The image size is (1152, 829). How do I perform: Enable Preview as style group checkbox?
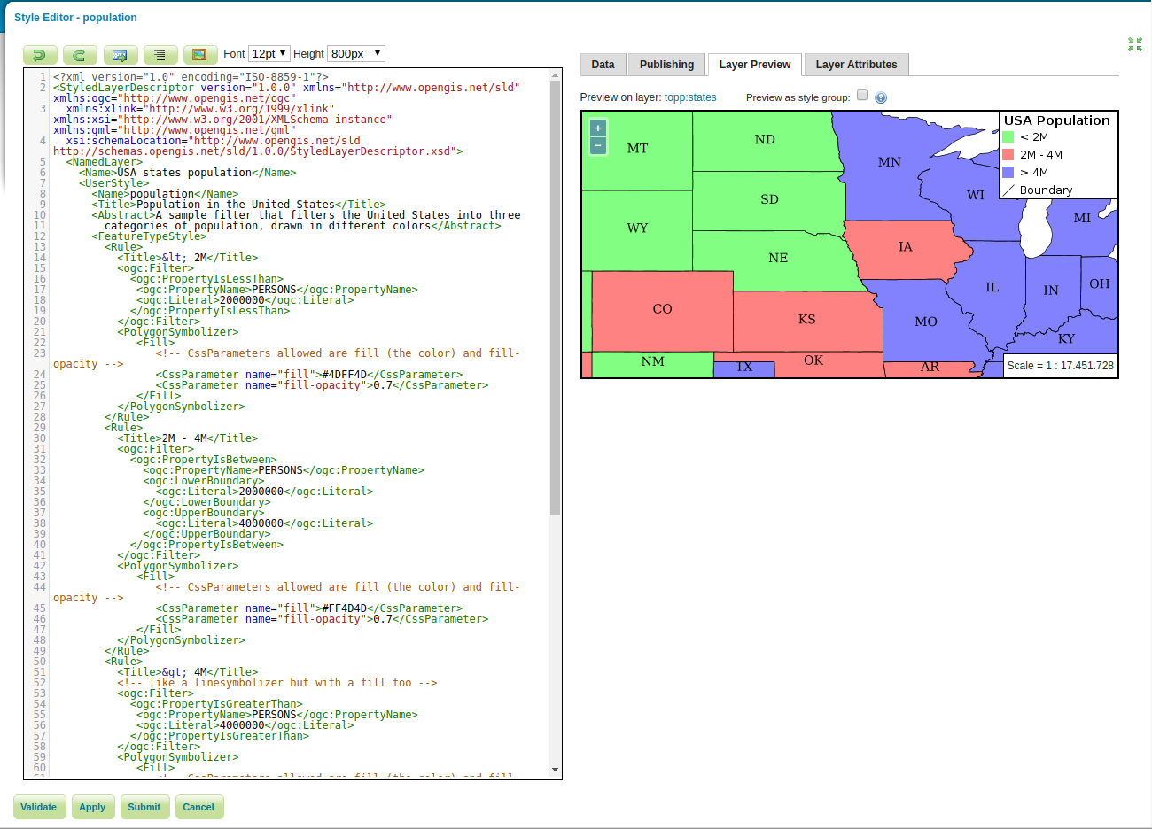(x=862, y=96)
